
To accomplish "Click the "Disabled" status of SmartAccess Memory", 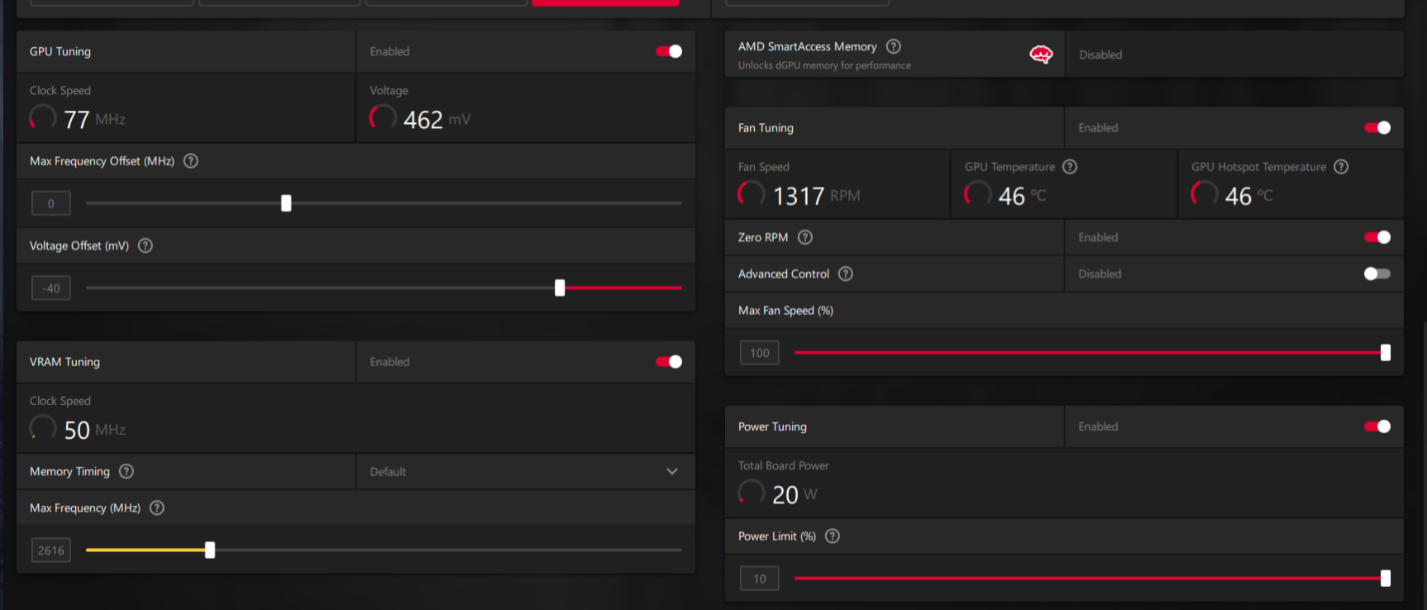I will pyautogui.click(x=1100, y=55).
